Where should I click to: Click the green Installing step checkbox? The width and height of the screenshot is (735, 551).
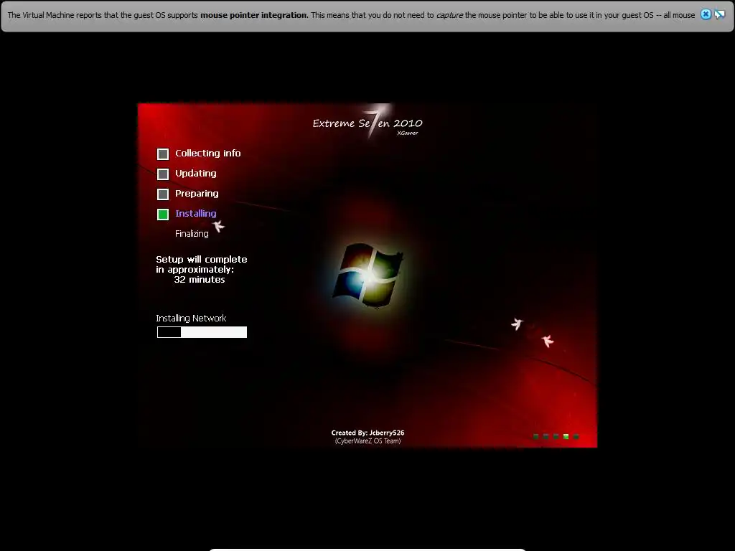click(163, 215)
